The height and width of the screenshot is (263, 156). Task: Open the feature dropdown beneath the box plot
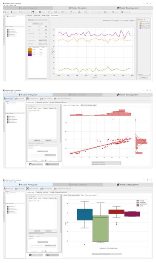tap(107, 254)
